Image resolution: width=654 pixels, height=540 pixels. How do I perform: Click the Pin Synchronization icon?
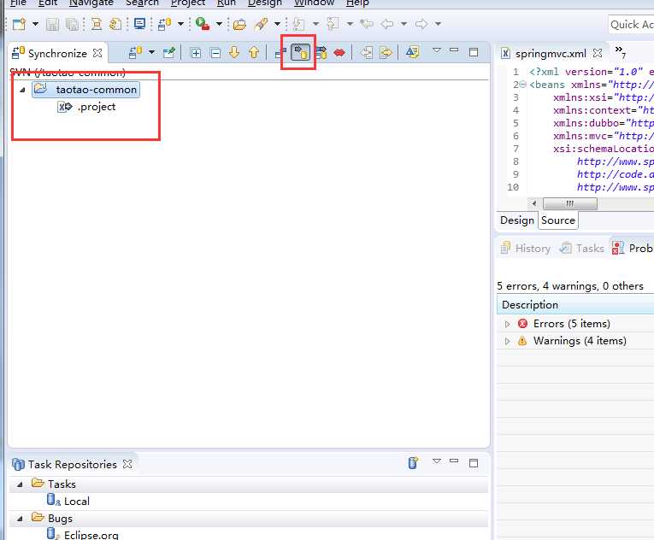point(169,52)
